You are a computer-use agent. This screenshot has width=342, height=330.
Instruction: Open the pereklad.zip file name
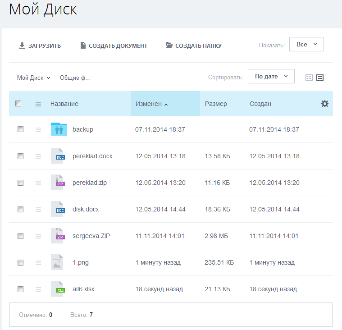pos(90,183)
